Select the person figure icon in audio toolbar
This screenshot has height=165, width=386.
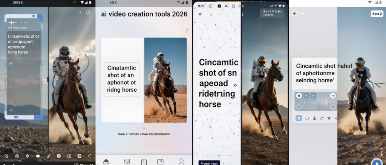[x=314, y=118]
